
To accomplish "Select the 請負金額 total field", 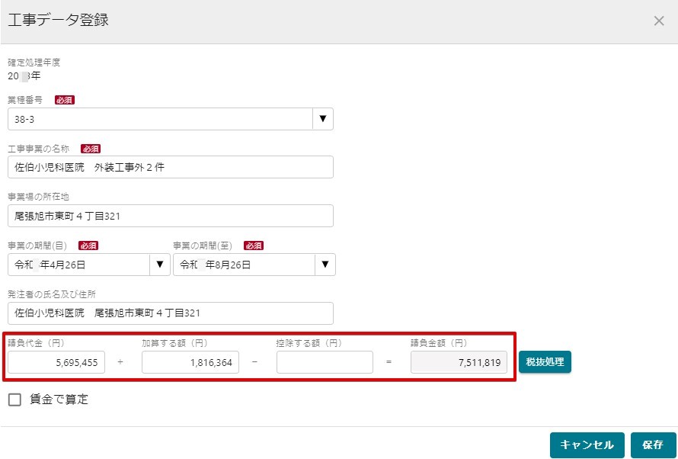I will coord(459,362).
